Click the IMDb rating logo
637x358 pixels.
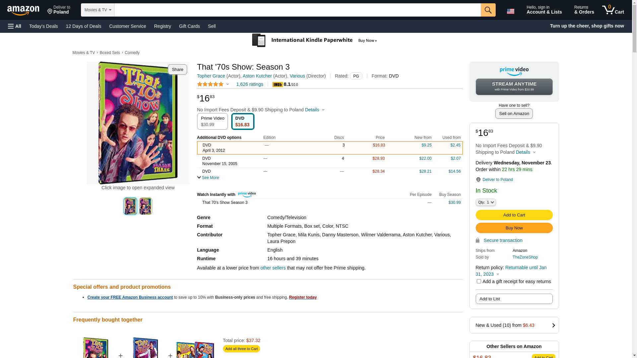pos(277,85)
